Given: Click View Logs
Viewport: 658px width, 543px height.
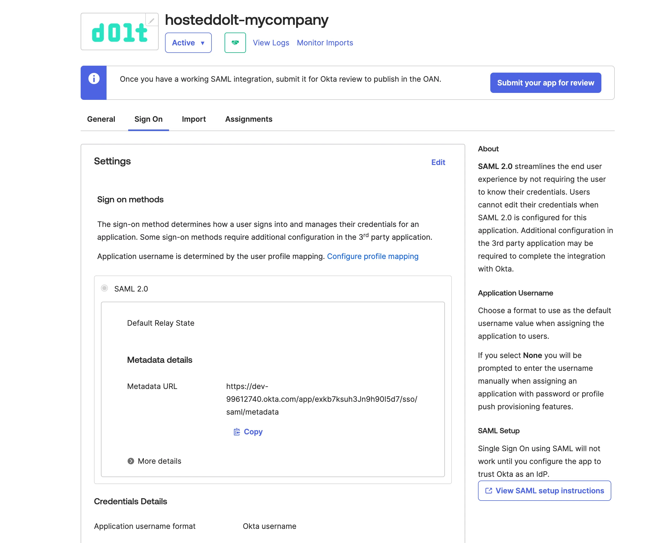Looking at the screenshot, I should click(271, 42).
